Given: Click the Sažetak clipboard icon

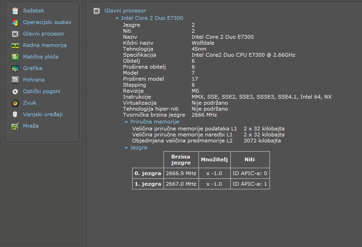Looking at the screenshot, I should (15, 11).
